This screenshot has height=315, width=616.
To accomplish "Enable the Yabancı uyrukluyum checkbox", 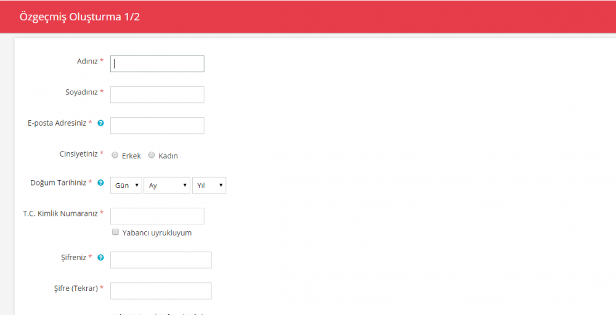I will click(115, 232).
